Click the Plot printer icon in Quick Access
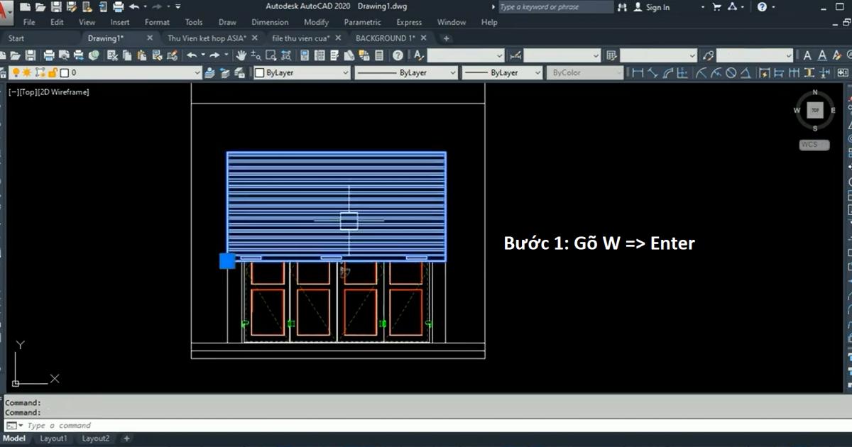Image resolution: width=852 pixels, height=447 pixels. pyautogui.click(x=119, y=7)
